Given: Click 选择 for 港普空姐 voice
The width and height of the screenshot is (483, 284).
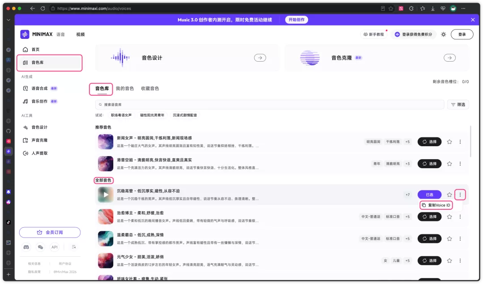Looking at the screenshot, I should coord(429,164).
